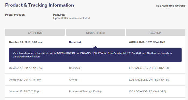This screenshot has height=100, width=188.
Task: Expand the Processed Through Facility row
Action: point(95,91)
